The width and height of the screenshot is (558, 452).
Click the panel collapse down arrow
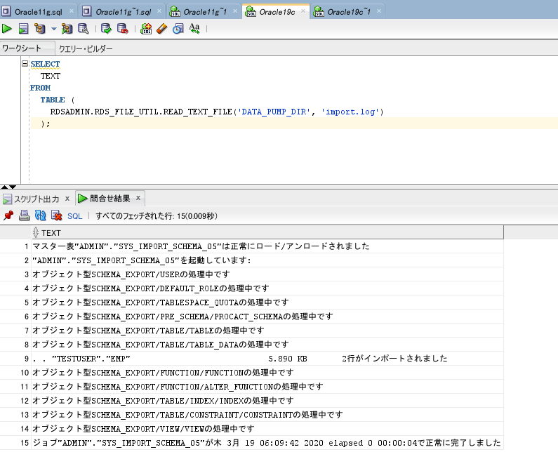tap(13, 187)
